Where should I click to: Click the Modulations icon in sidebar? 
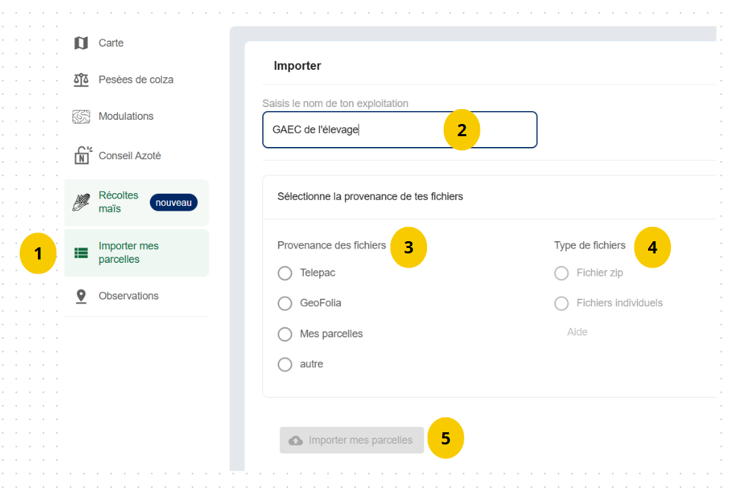81,117
